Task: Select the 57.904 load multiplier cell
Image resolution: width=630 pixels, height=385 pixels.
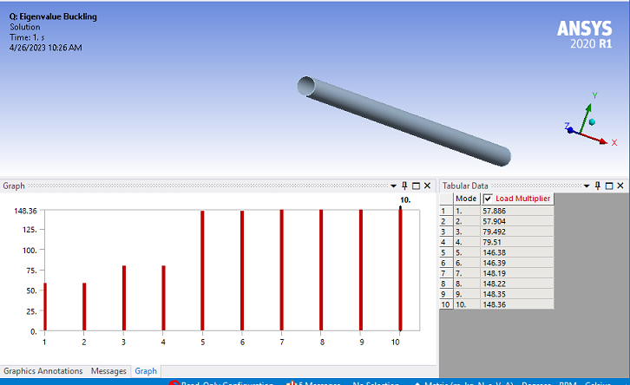Action: point(517,221)
